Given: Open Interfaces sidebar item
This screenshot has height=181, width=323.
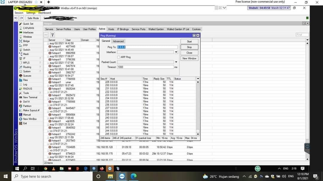Looking at the screenshot, I should pyautogui.click(x=28, y=33).
